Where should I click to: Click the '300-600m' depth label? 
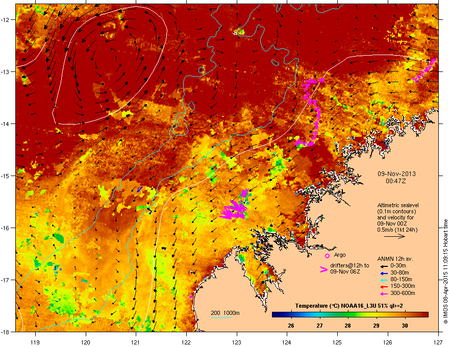403,293
